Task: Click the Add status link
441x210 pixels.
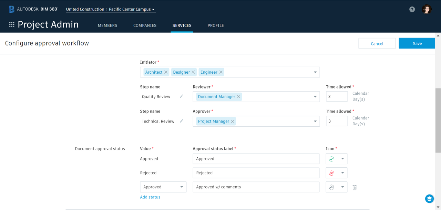Action: tap(150, 197)
